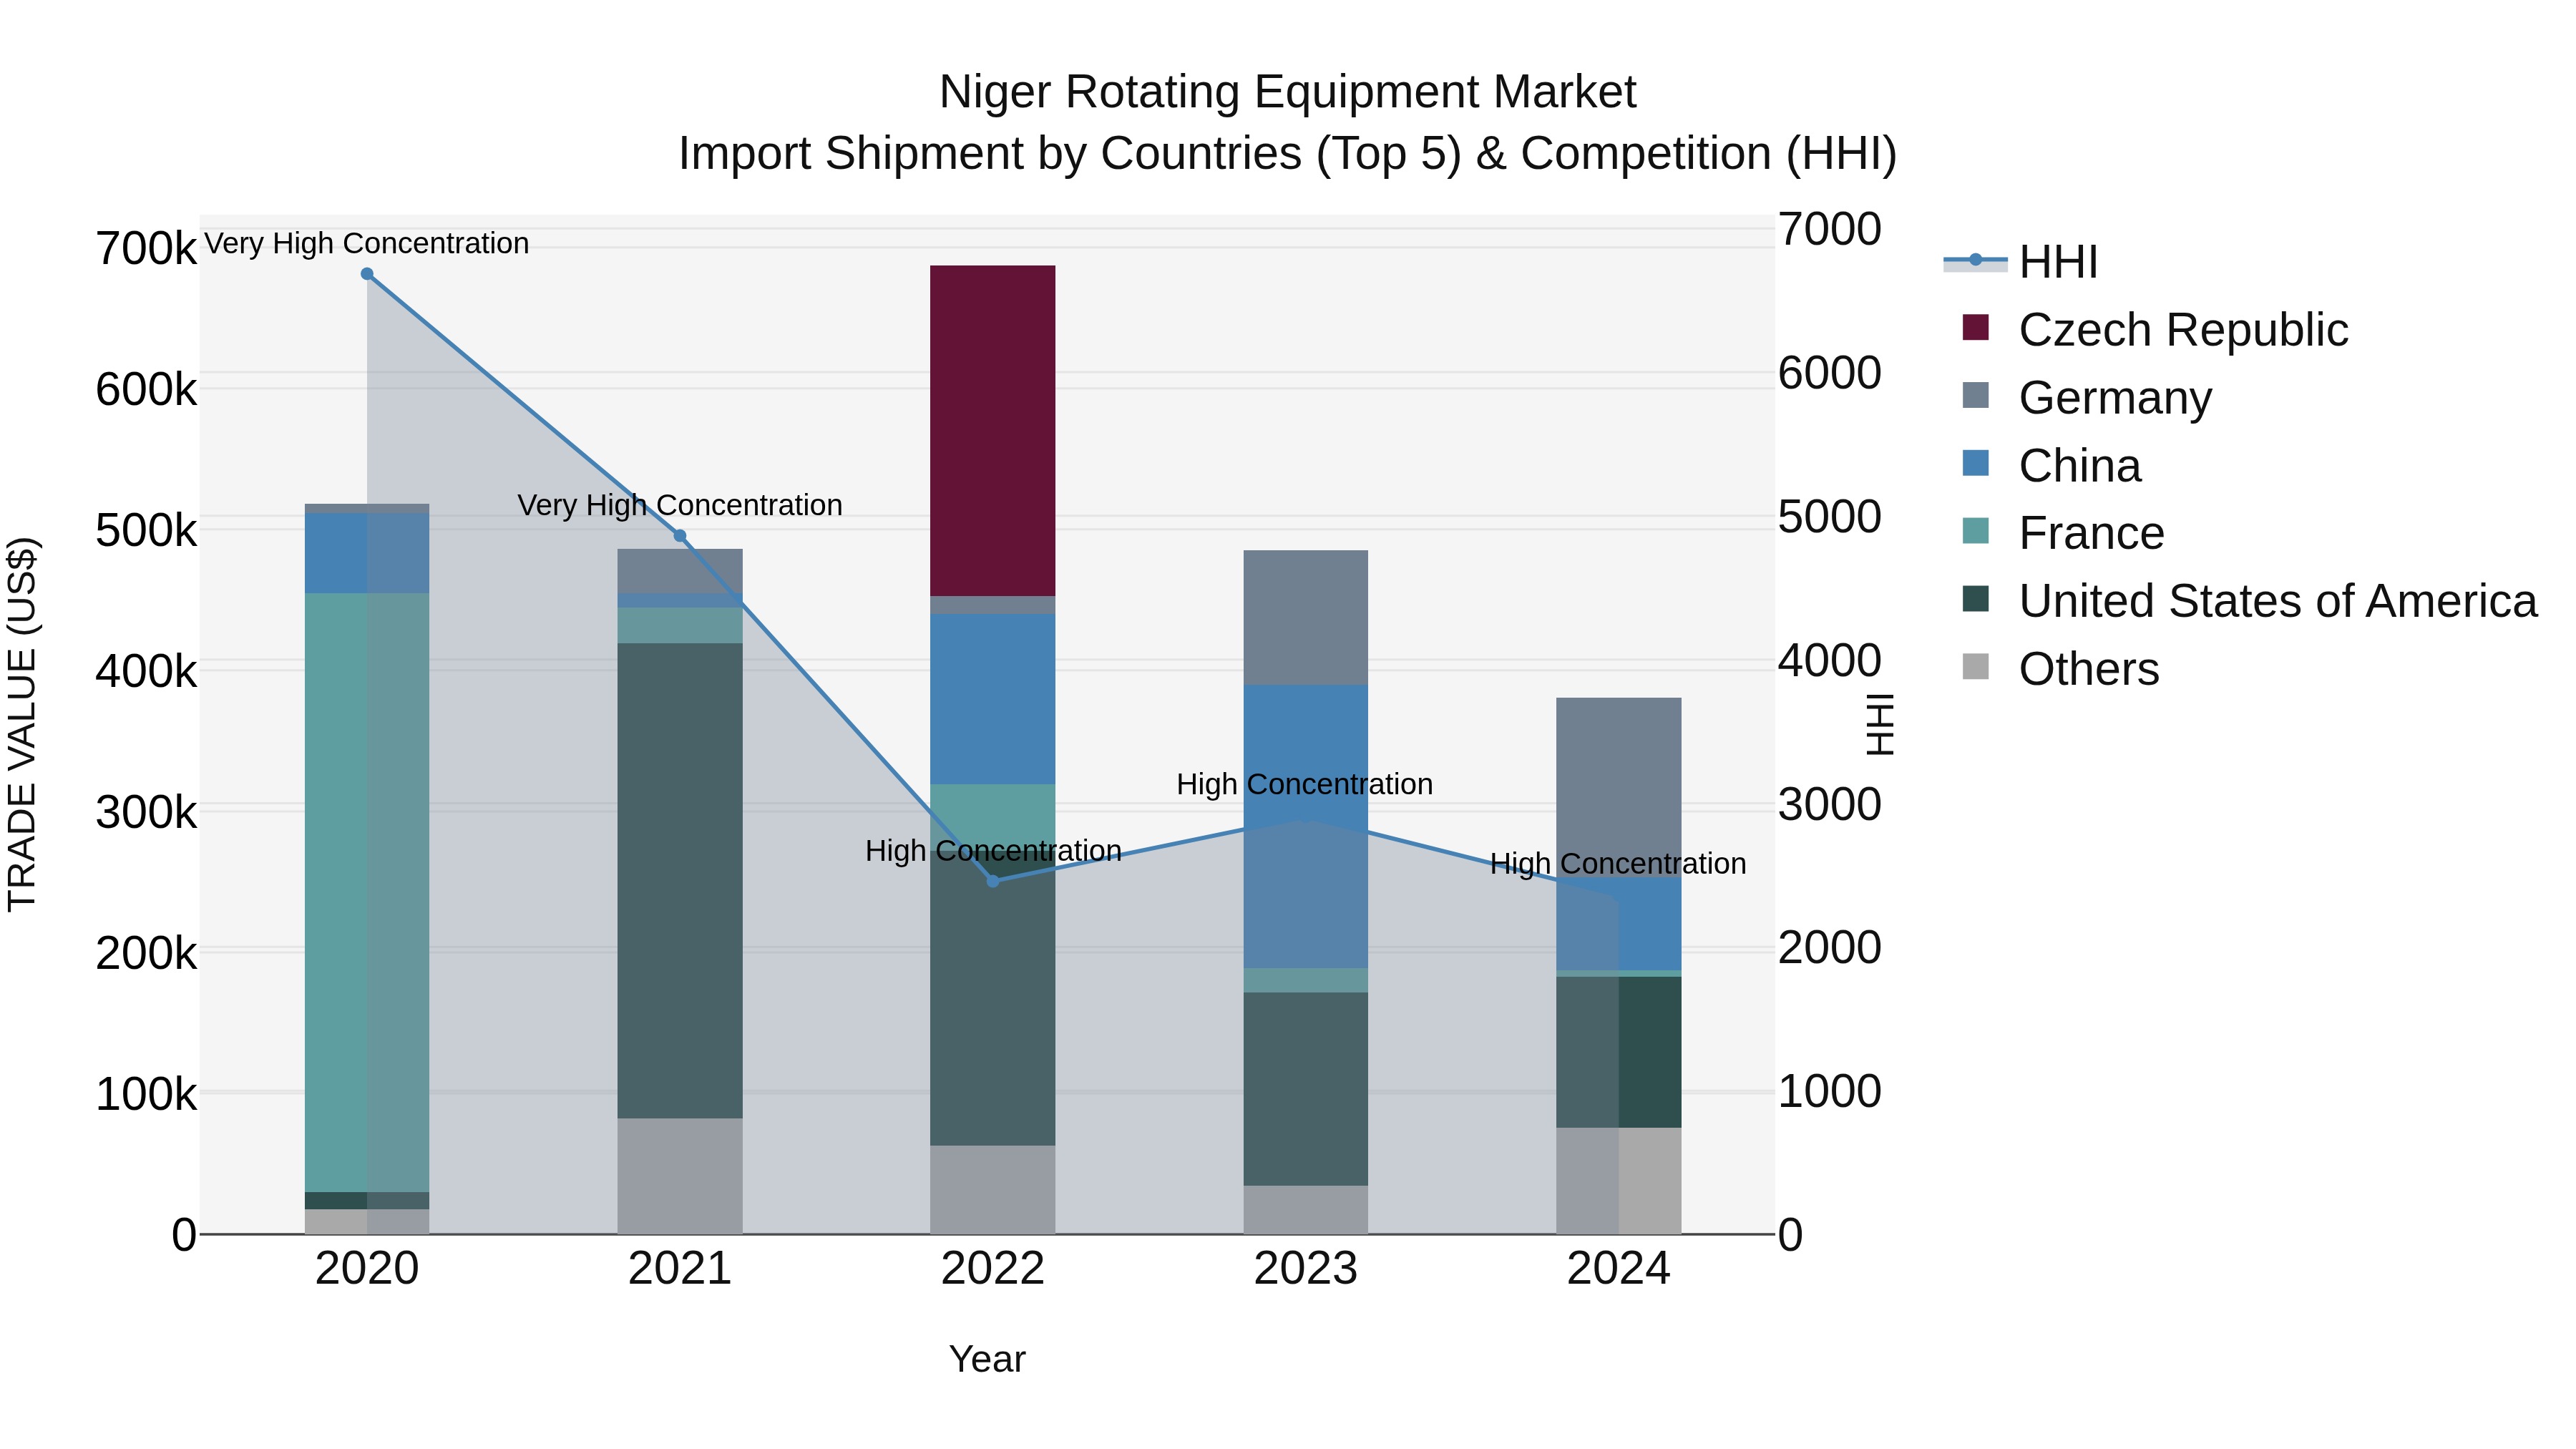Click the 700k y-axis tick label

point(146,249)
